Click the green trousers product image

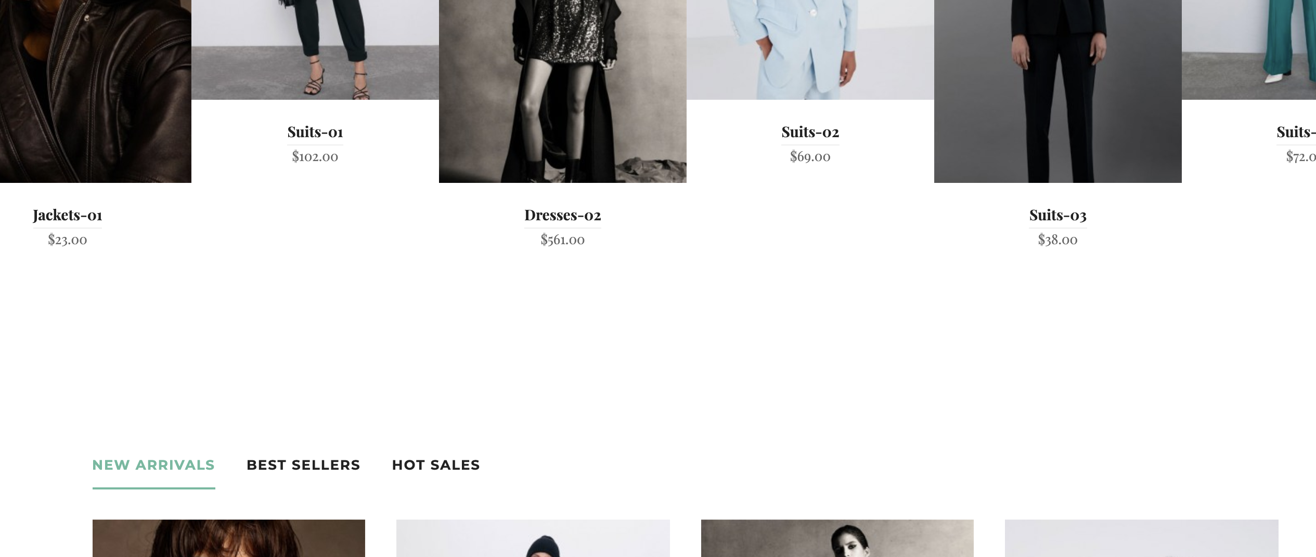[1249, 50]
